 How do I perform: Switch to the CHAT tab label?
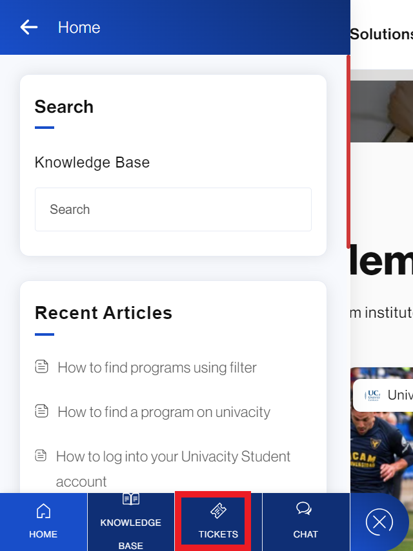point(305,534)
